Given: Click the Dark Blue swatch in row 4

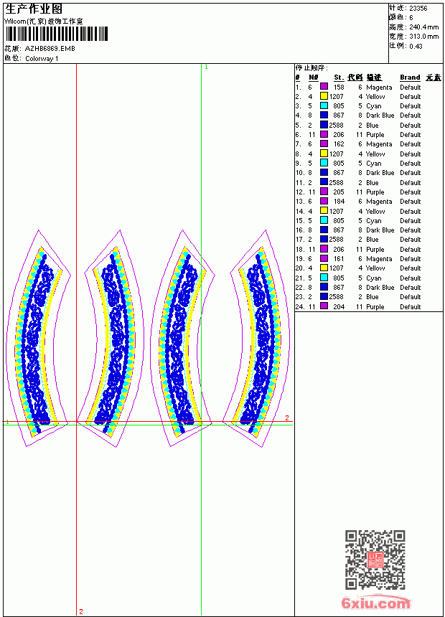Looking at the screenshot, I should (x=324, y=115).
